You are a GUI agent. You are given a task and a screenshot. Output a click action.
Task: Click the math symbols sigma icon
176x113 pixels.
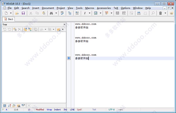point(77,13)
